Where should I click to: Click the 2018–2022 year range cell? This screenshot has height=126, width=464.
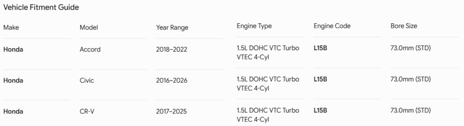pyautogui.click(x=171, y=49)
